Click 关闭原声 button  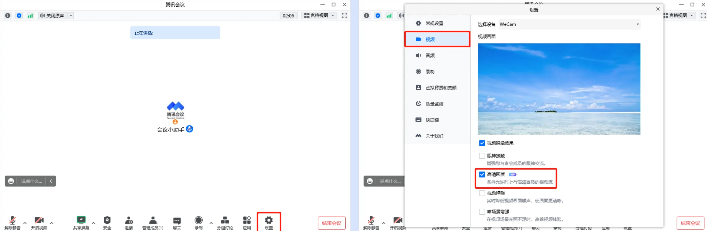point(53,16)
